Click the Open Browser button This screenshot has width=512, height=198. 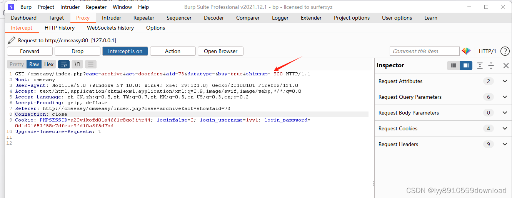pyautogui.click(x=220, y=51)
